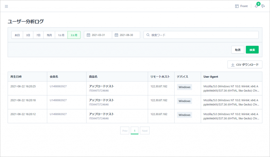The height and width of the screenshot is (157, 270).
Task: Open member U1498983927 in first row
Action: pyautogui.click(x=58, y=86)
